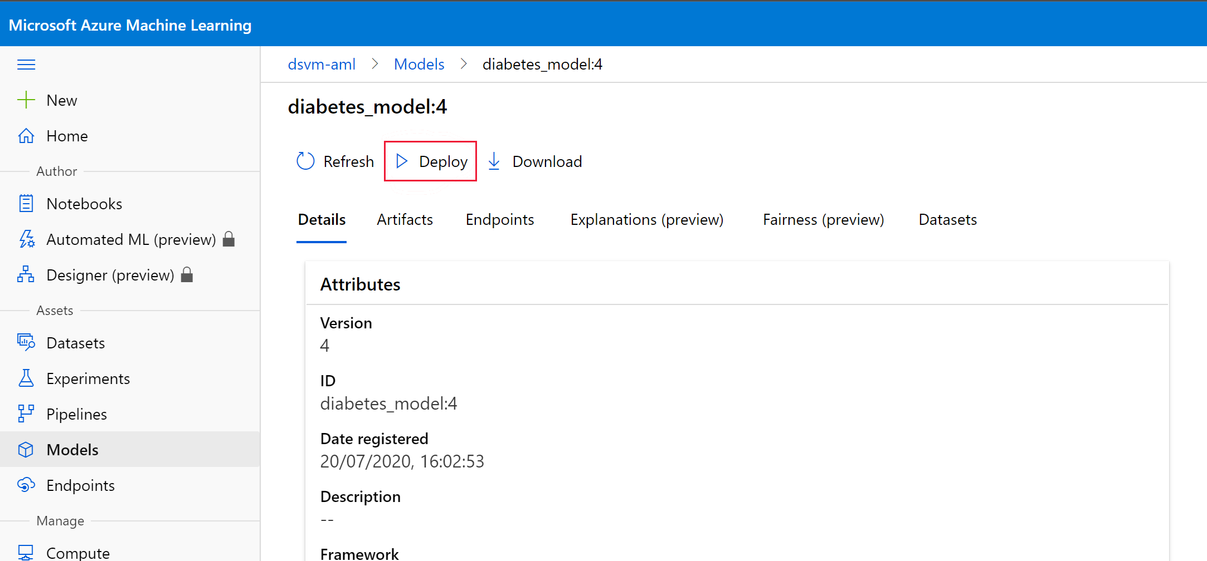Click the Author section header
This screenshot has height=561, width=1207.
[57, 171]
